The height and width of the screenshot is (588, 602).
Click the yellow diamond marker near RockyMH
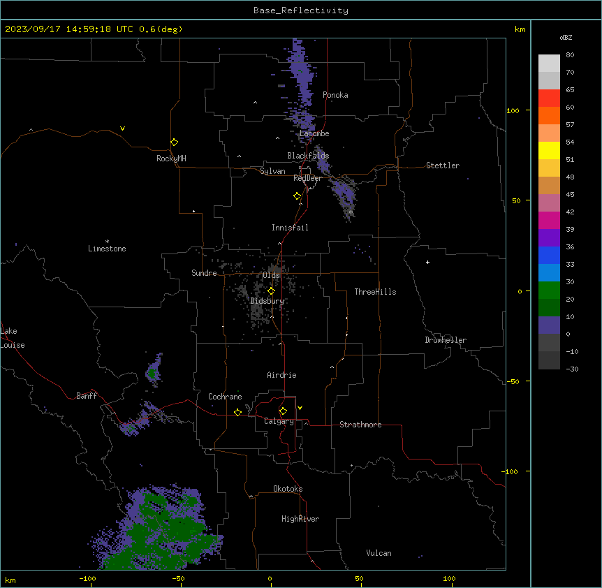175,142
